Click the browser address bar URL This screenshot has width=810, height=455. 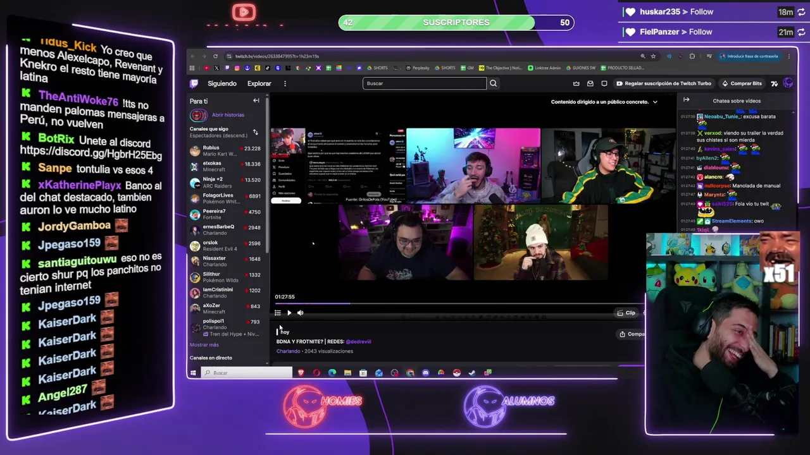(x=277, y=56)
